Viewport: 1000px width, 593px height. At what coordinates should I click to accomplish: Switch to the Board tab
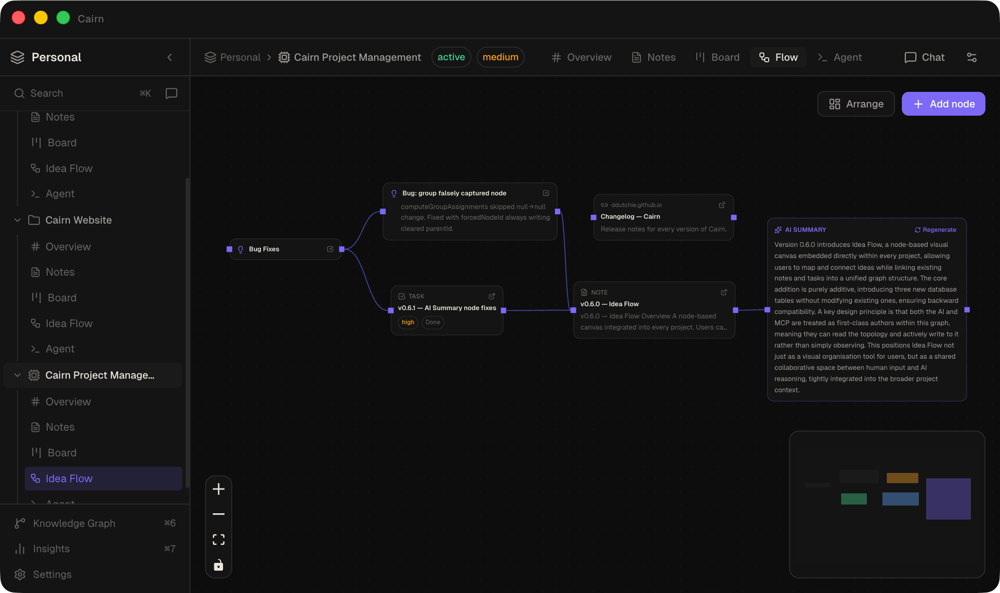click(718, 57)
